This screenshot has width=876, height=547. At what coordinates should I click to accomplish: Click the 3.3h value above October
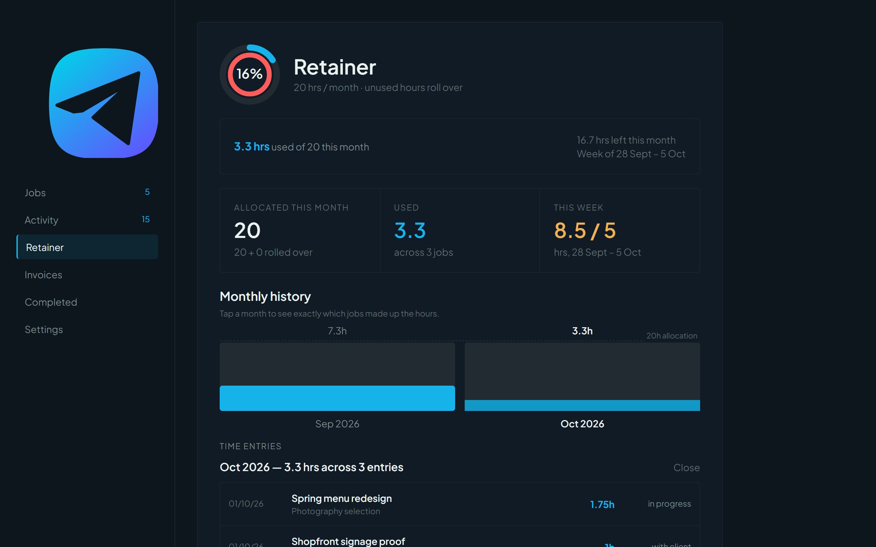point(582,331)
